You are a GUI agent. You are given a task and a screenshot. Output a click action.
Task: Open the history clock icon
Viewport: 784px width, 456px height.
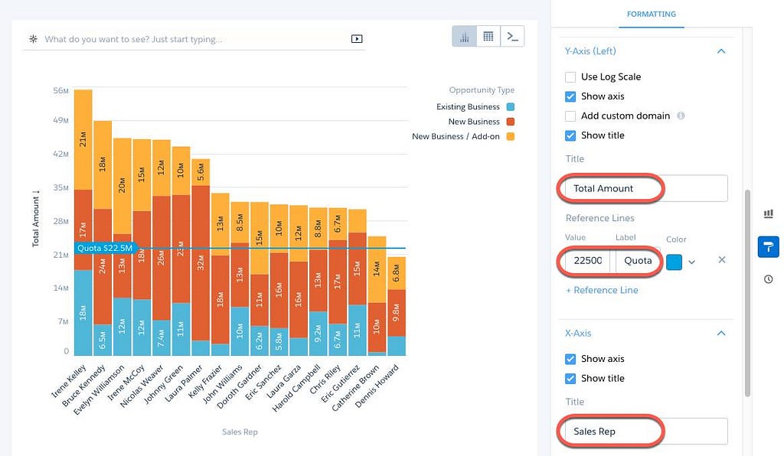point(769,279)
